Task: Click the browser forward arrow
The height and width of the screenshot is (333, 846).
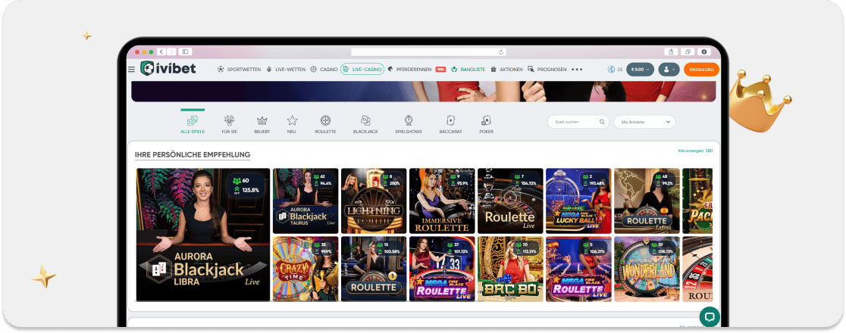Action: pyautogui.click(x=171, y=51)
